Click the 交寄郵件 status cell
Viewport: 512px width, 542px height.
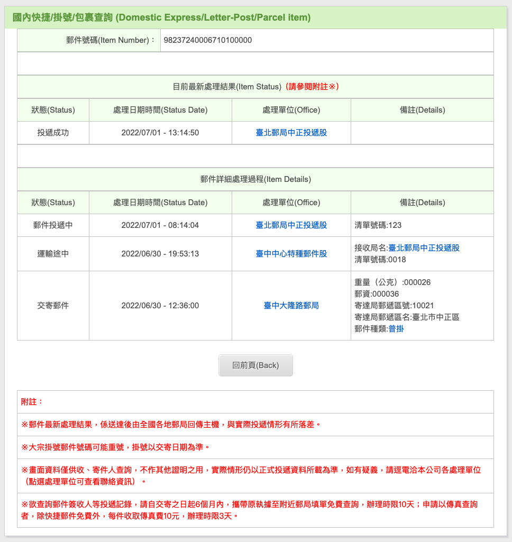click(x=53, y=306)
